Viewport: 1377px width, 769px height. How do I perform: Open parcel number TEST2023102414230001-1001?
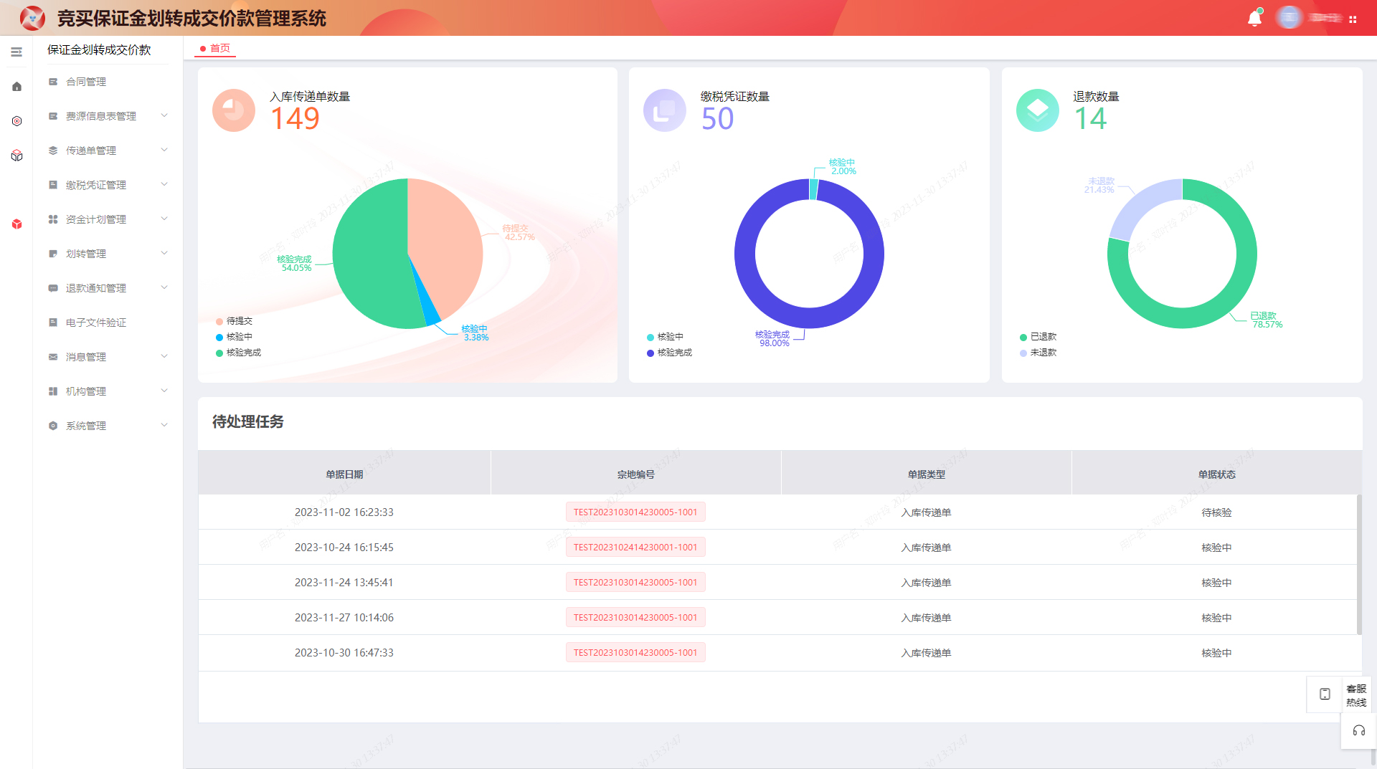tap(635, 547)
